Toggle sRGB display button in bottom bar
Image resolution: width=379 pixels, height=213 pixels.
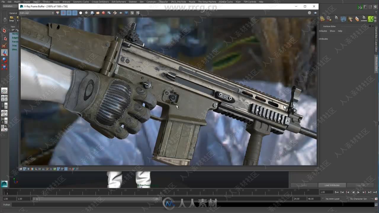[59, 169]
